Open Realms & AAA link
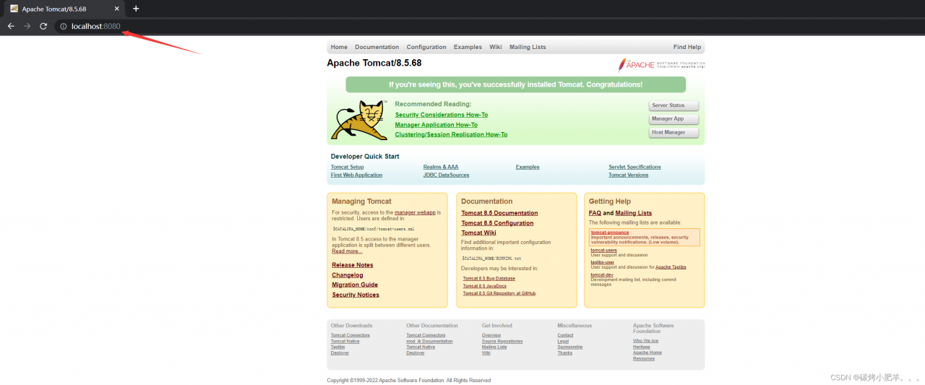This screenshot has height=385, width=925. (x=441, y=167)
